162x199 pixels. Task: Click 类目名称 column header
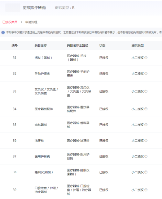(x=41, y=46)
